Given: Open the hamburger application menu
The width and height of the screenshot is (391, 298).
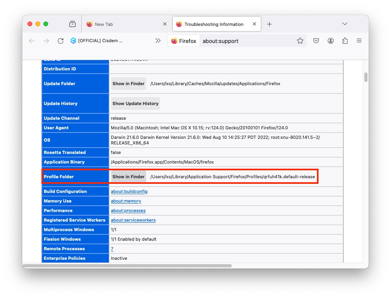Looking at the screenshot, I should click(359, 41).
